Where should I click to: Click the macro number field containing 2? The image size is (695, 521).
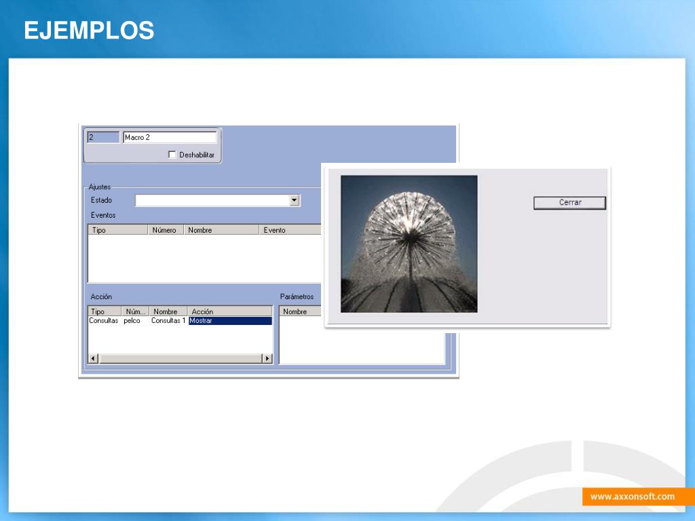pos(103,137)
